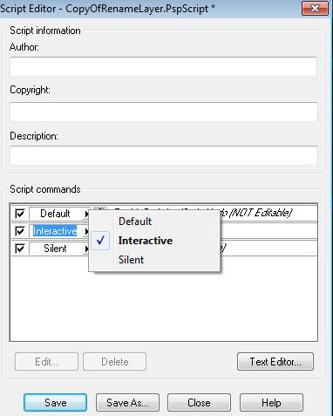The width and height of the screenshot is (333, 416).
Task: Click the command icon beside the first row
Action: click(x=102, y=209)
